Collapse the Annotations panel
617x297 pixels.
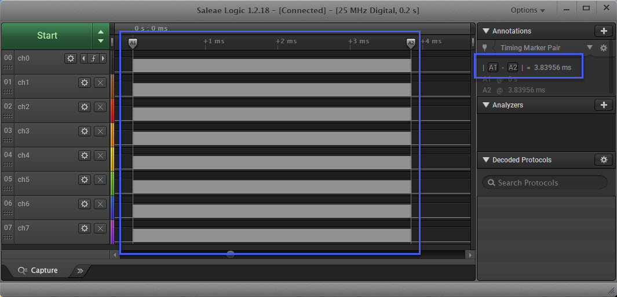click(485, 31)
